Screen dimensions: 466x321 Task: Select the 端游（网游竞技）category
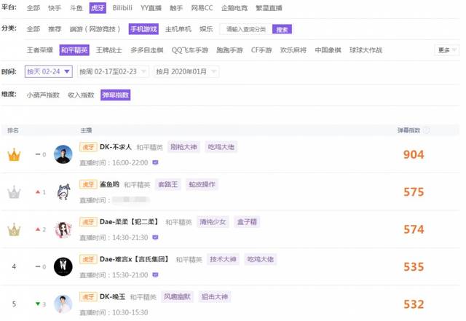(95, 29)
